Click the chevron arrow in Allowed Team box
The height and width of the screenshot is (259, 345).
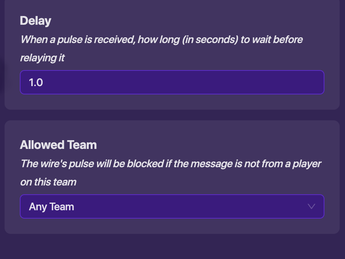[x=311, y=206]
